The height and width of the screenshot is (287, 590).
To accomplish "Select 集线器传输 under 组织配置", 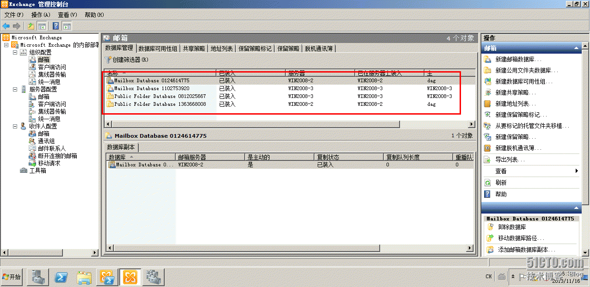I will click(52, 74).
